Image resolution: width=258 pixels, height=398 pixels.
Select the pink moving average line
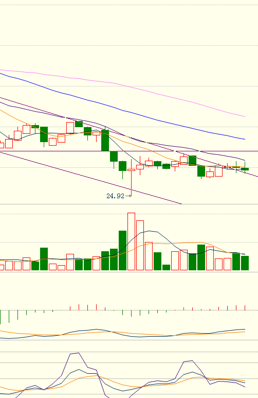122,85
